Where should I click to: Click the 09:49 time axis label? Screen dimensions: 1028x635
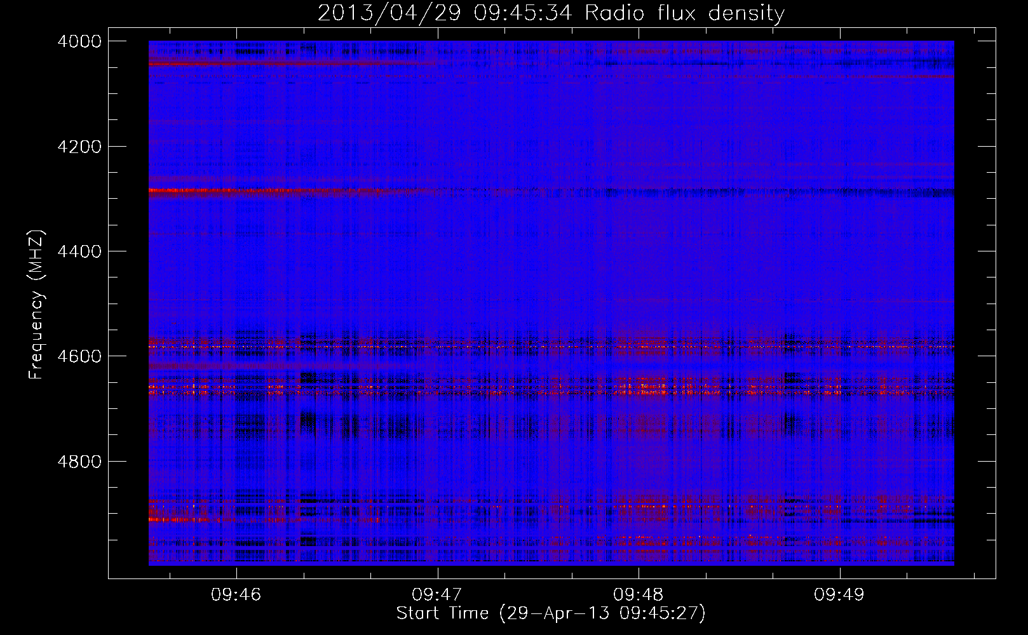(x=839, y=595)
